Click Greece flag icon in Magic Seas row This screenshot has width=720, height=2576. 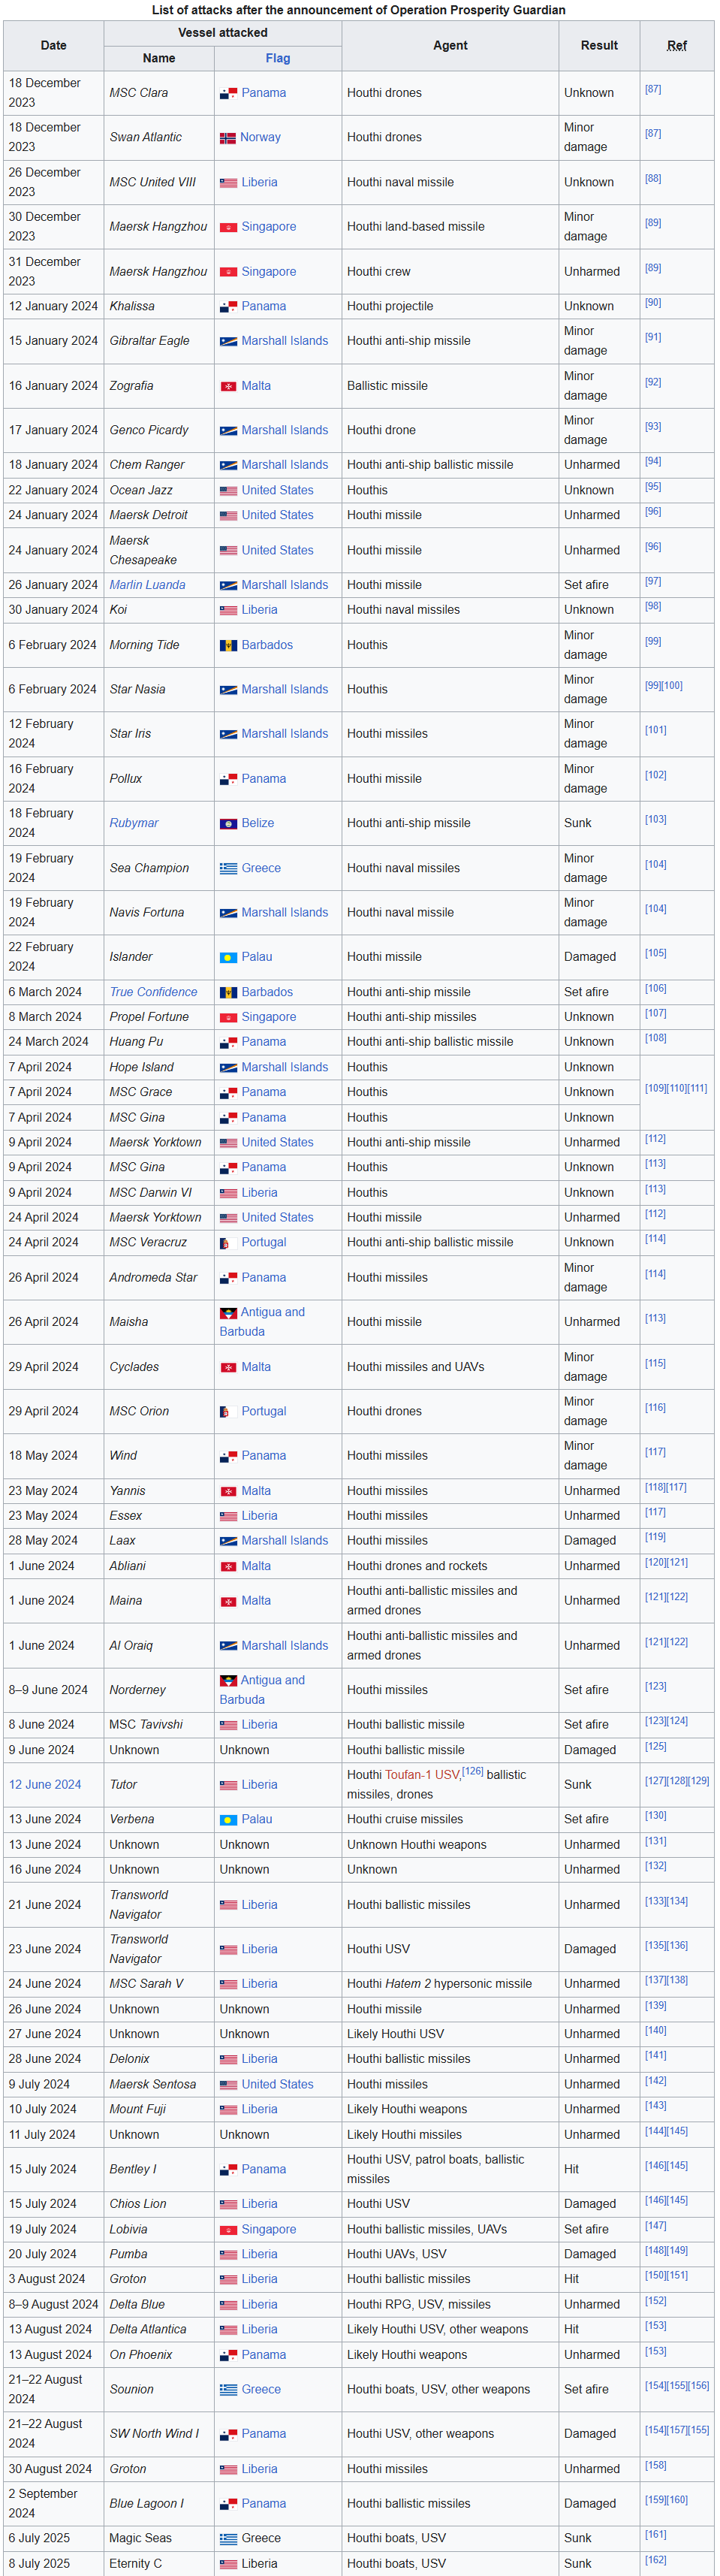(228, 2538)
